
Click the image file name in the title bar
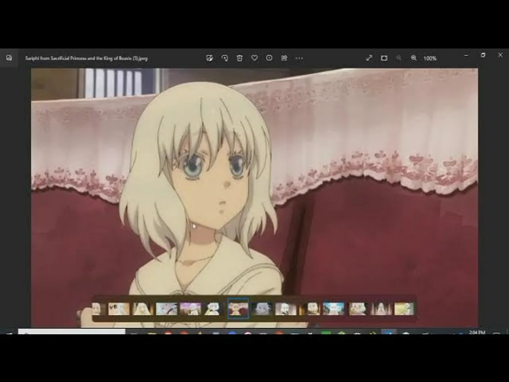[86, 58]
